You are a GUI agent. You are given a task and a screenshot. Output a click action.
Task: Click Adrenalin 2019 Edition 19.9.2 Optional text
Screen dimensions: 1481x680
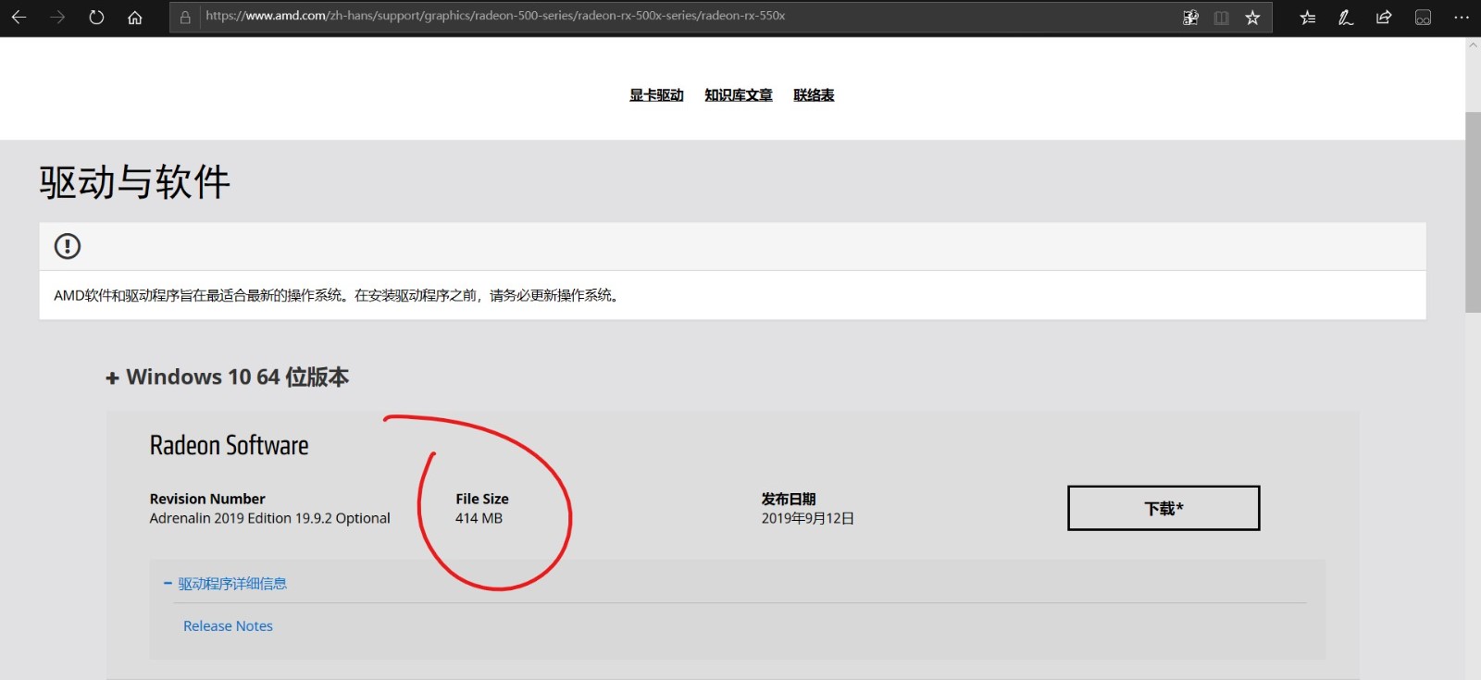pyautogui.click(x=269, y=518)
